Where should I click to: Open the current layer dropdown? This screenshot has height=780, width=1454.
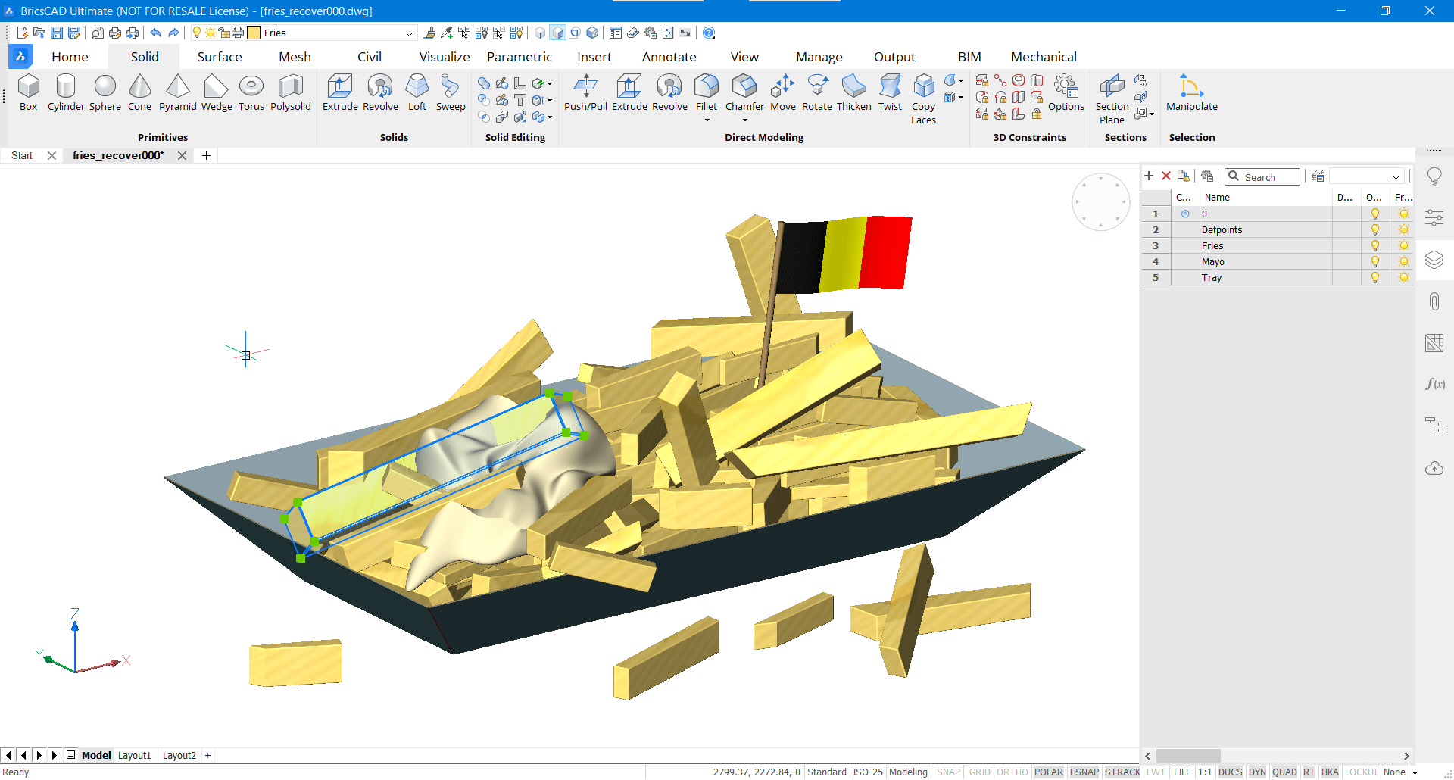409,33
